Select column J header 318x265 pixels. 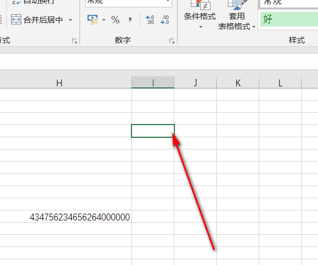195,83
